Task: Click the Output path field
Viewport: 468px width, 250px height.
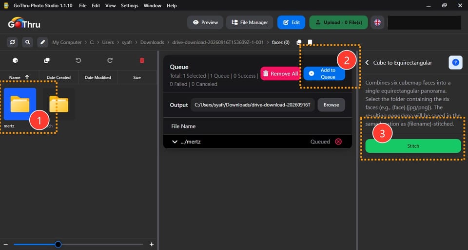Action: tap(253, 105)
